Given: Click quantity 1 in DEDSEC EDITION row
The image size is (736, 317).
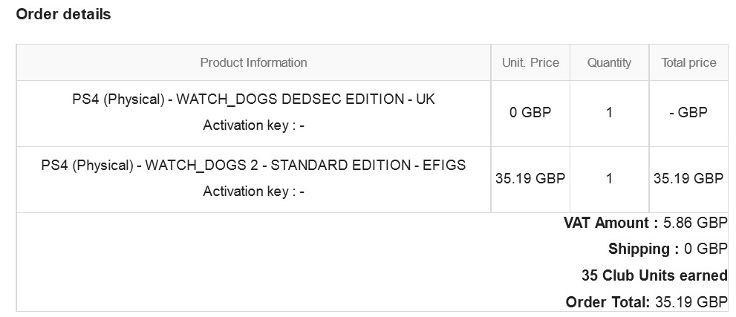Looking at the screenshot, I should coord(609,113).
